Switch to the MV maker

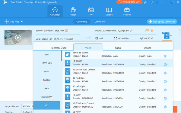[91, 11]
